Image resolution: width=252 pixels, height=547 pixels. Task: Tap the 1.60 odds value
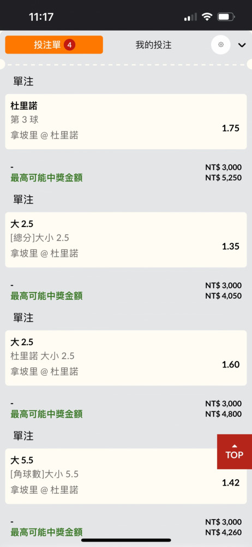point(231,365)
